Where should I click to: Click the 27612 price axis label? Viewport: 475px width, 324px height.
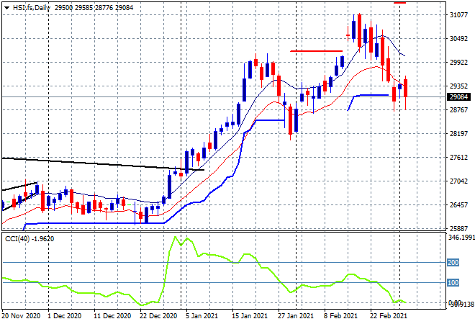pos(458,157)
